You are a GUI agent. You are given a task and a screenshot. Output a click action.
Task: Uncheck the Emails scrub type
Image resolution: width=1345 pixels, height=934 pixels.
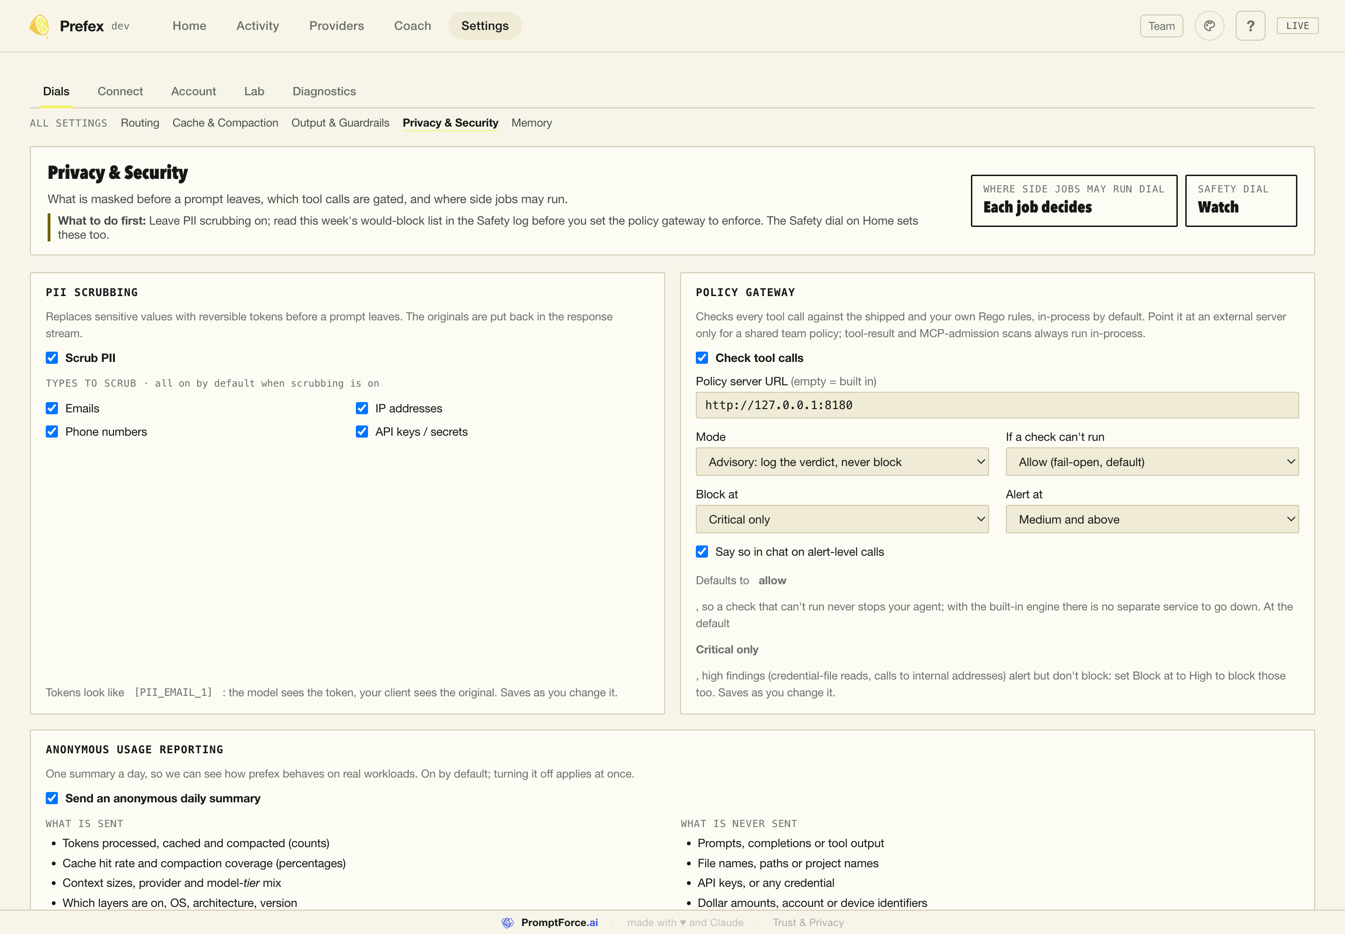[52, 408]
